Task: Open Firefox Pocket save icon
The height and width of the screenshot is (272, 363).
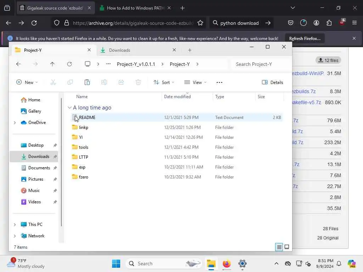Action: coord(291,23)
